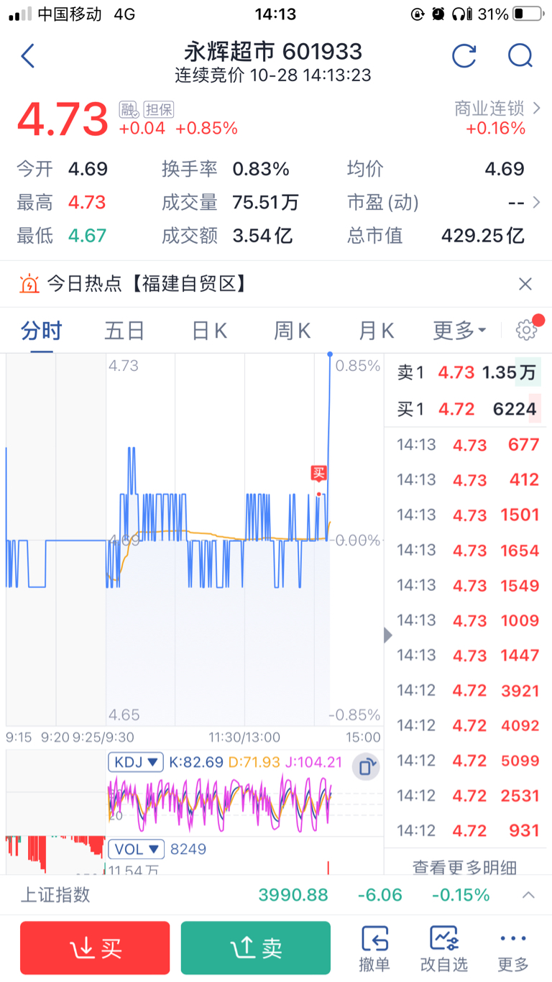The height and width of the screenshot is (982, 552).
Task: Open the KDJ indicator dropdown
Action: (136, 762)
